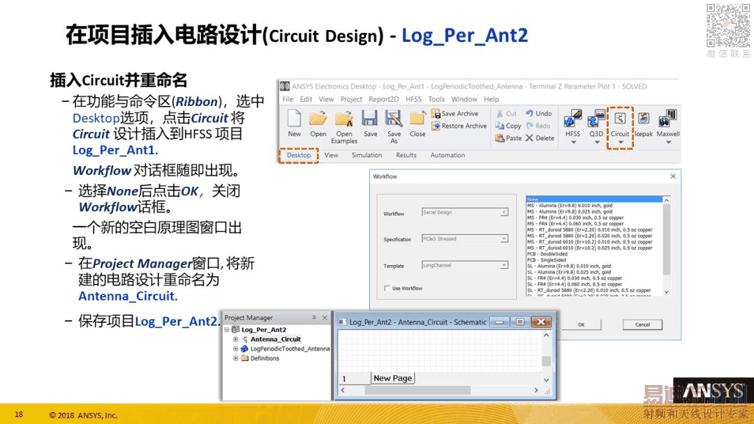Open the Report2D menu
This screenshot has width=754, height=424.
383,99
